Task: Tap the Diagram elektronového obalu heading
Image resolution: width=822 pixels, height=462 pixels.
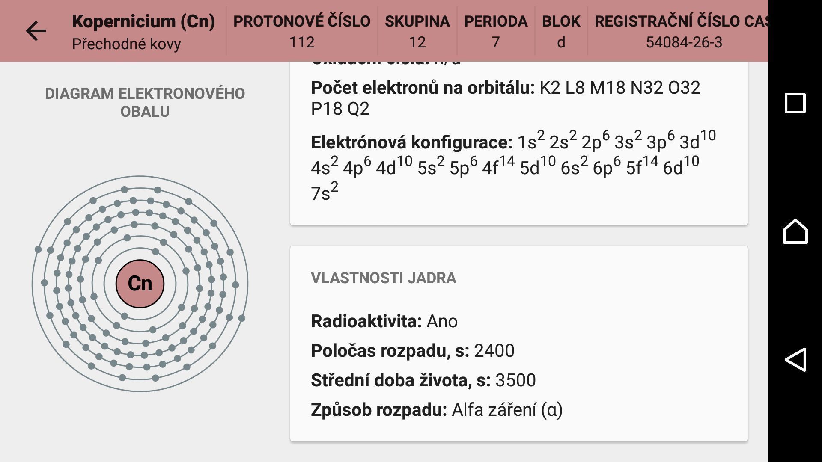Action: click(x=145, y=102)
